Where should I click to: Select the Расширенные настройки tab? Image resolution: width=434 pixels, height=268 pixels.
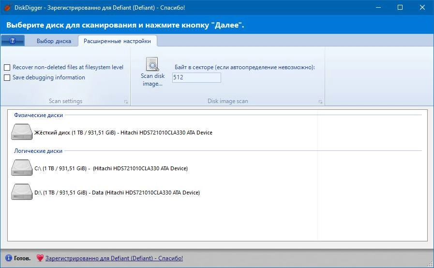[118, 41]
